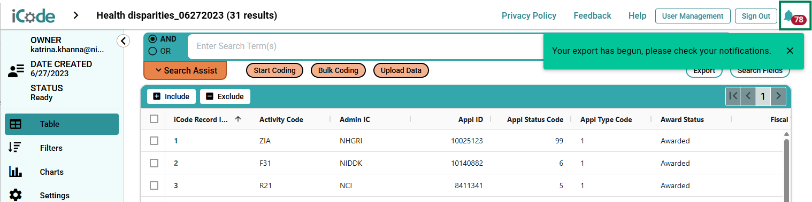
Task: Click the owner profile card icon
Action: tap(17, 71)
